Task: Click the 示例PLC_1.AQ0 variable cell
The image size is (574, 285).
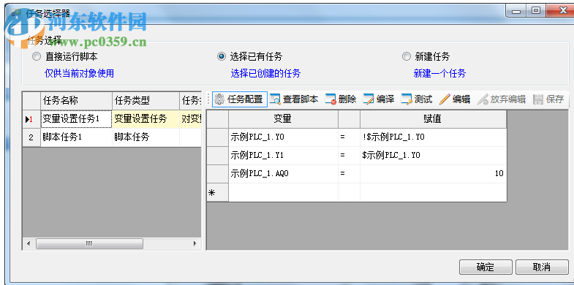Action: (283, 174)
